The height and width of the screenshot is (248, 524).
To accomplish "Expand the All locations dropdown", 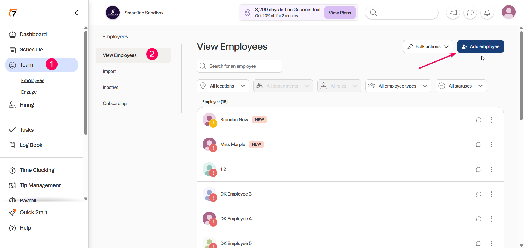I will click(x=223, y=86).
